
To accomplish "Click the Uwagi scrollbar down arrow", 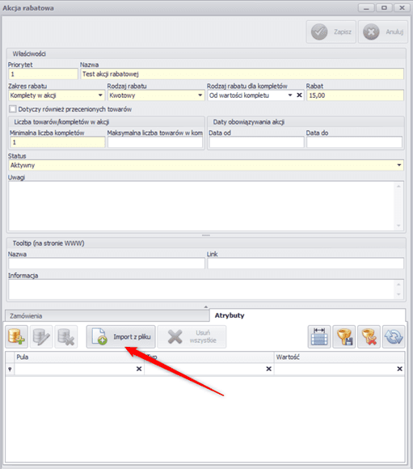I will [x=398, y=226].
